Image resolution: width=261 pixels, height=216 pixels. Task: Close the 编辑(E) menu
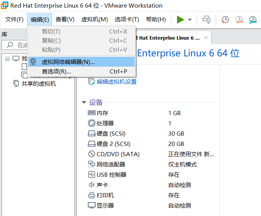click(x=40, y=19)
